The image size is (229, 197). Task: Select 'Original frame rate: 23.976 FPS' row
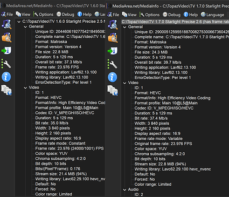click(163, 144)
